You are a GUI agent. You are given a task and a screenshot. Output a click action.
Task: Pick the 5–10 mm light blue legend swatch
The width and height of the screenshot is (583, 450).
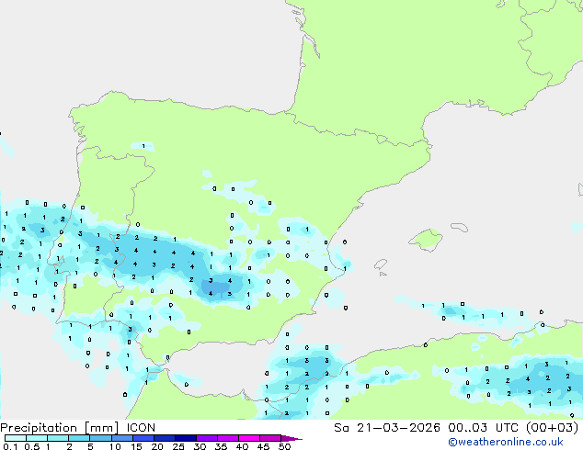pyautogui.click(x=100, y=438)
